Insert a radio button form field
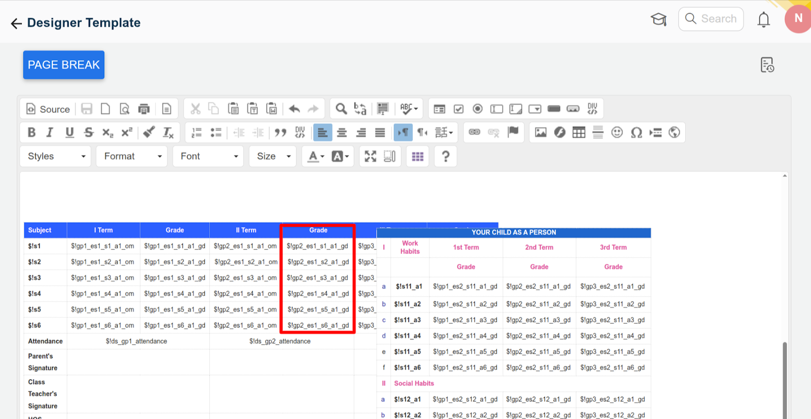The image size is (811, 419). pyautogui.click(x=477, y=109)
